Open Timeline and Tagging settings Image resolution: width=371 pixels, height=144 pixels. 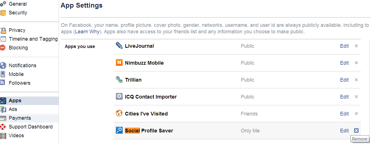pyautogui.click(x=33, y=39)
